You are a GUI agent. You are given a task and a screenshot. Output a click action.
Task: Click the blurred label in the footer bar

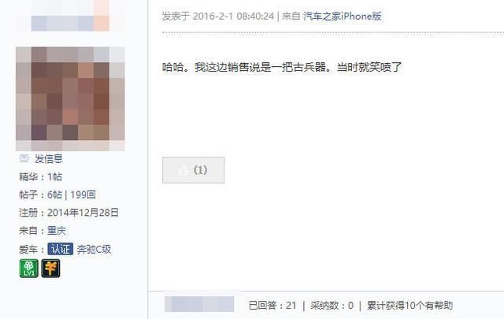click(199, 304)
